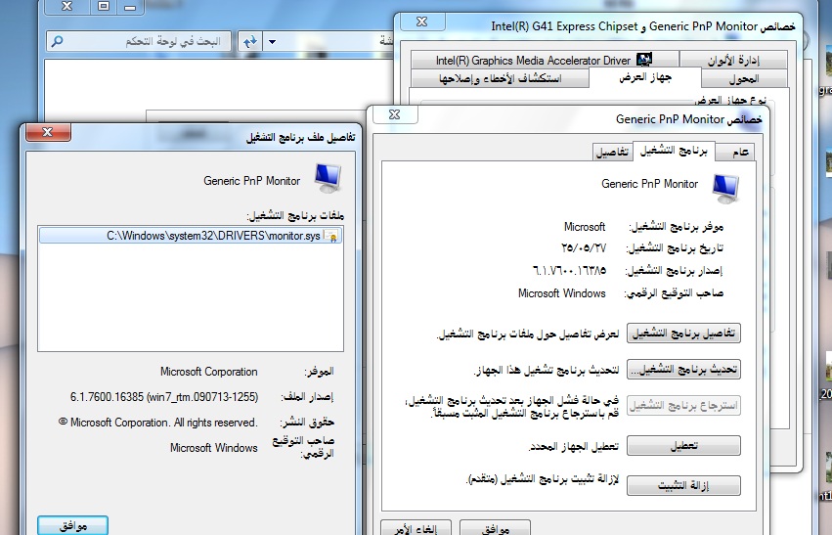This screenshot has height=535, width=832.
Task: Click موافق in Generic PnP Monitor properties
Action: pyautogui.click(x=495, y=528)
